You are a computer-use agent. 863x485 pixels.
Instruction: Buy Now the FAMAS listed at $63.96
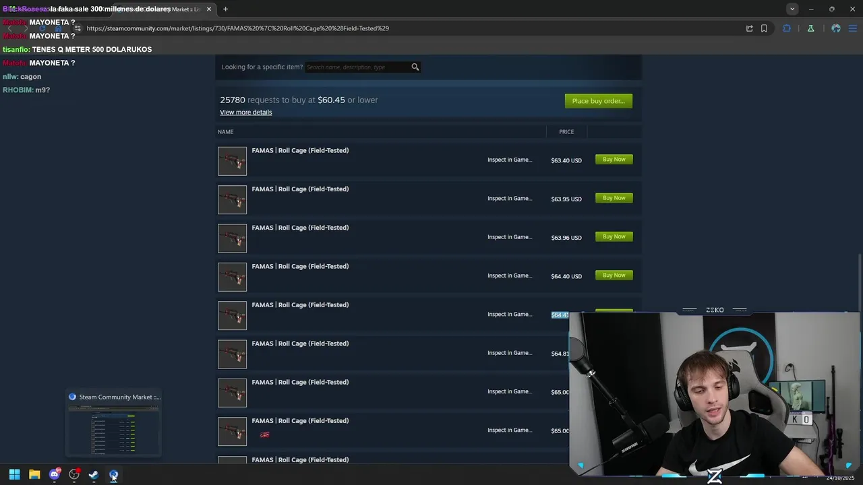pos(614,236)
